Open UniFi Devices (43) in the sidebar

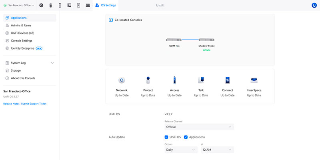click(x=30, y=33)
